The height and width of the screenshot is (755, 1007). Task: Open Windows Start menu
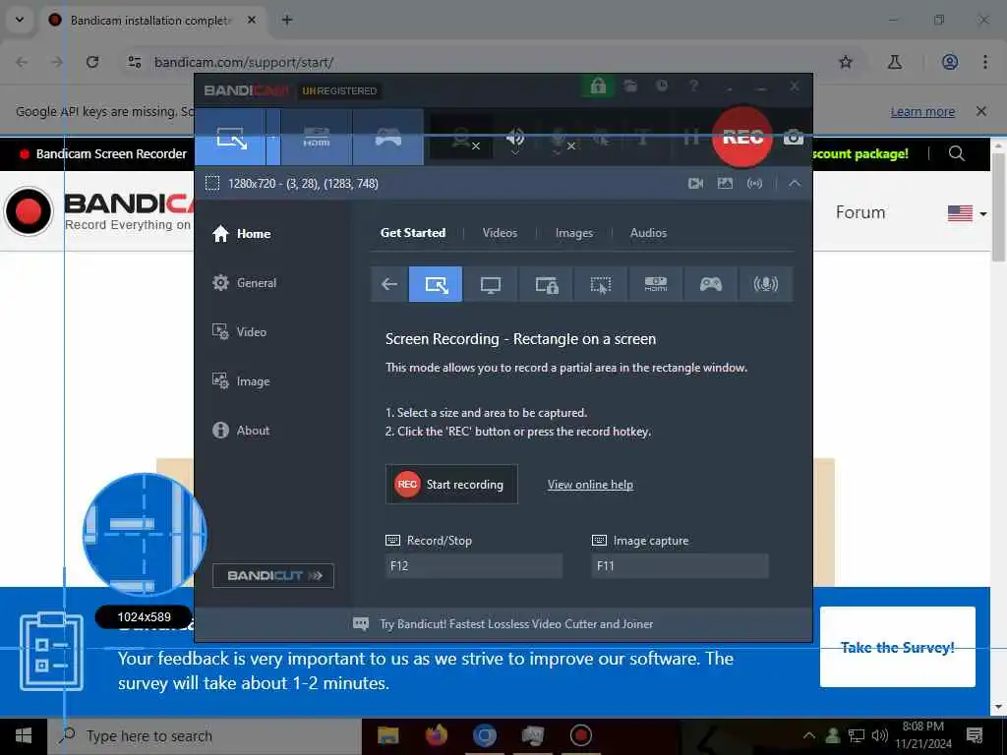[x=24, y=735]
